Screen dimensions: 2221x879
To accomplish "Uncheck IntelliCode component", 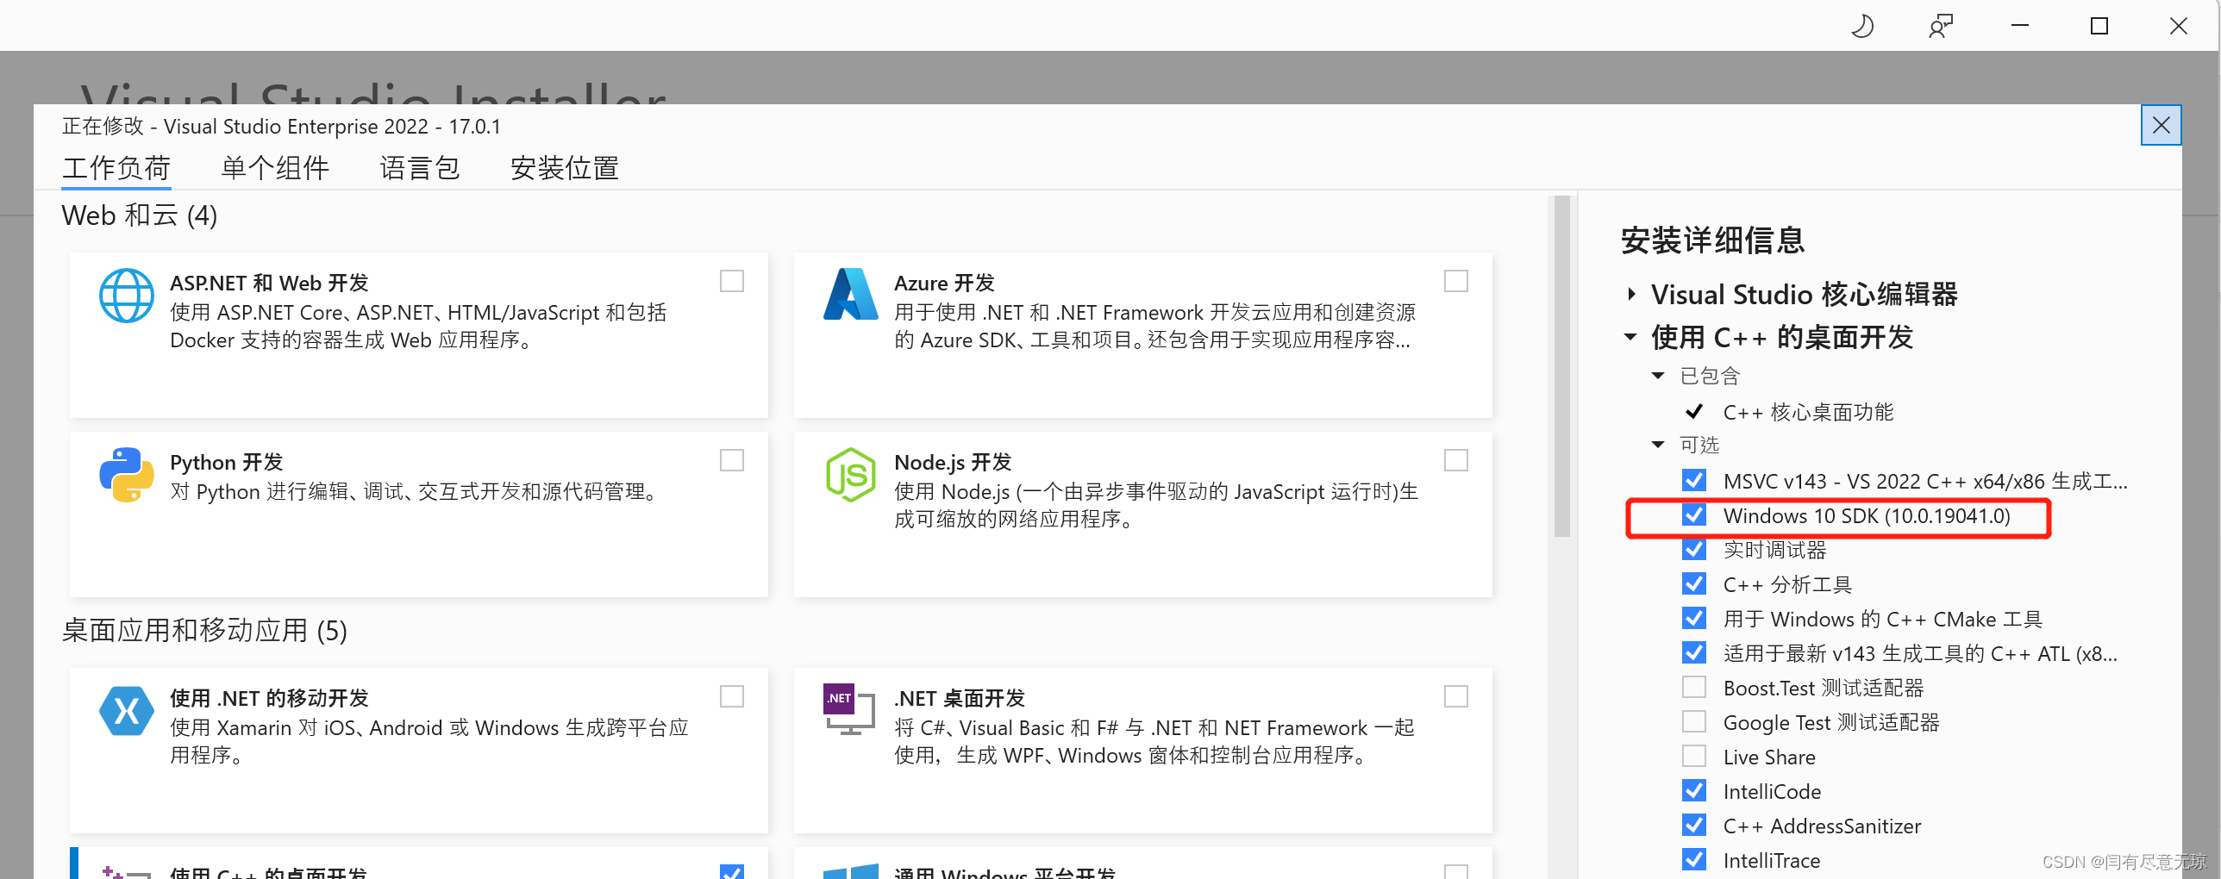I will (x=1693, y=790).
